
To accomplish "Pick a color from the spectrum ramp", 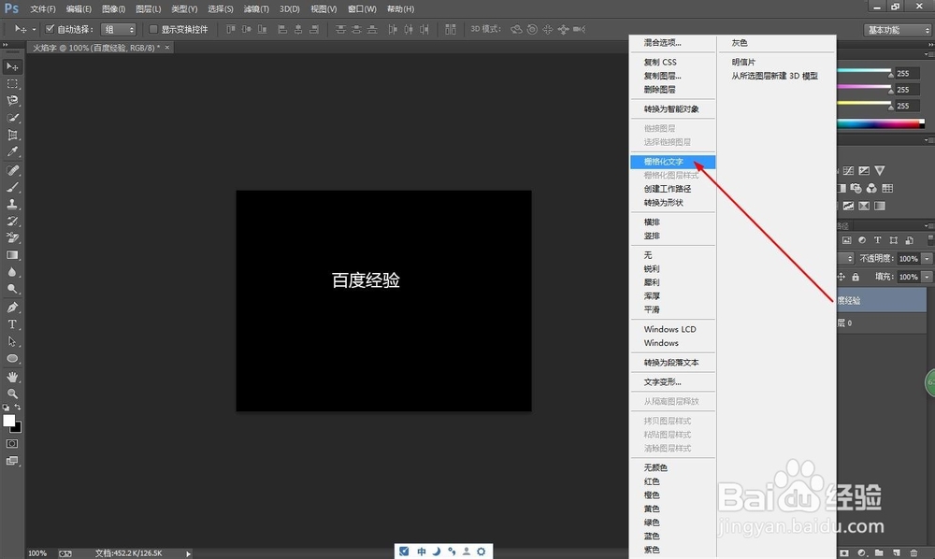I will 879,124.
